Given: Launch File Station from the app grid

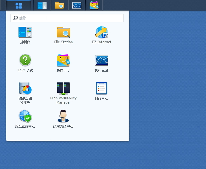Looking at the screenshot, I should (63, 32).
